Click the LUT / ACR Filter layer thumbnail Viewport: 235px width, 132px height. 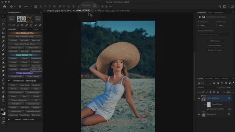(x=203, y=98)
